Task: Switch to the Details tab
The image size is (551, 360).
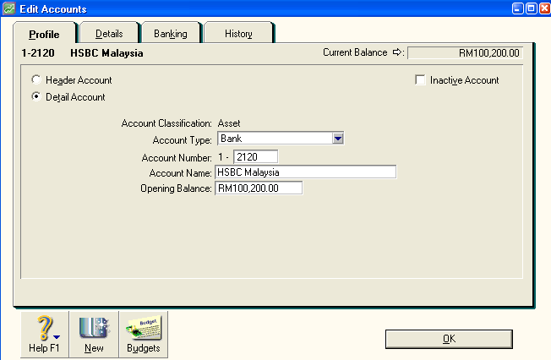Action: 109,34
